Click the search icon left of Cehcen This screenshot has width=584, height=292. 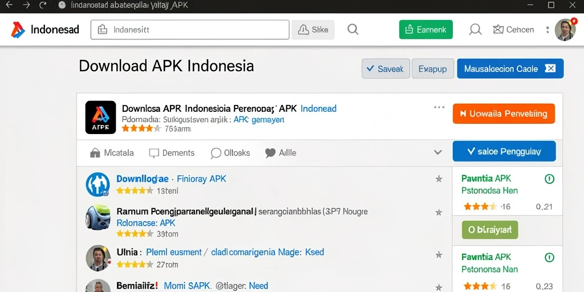[475, 30]
